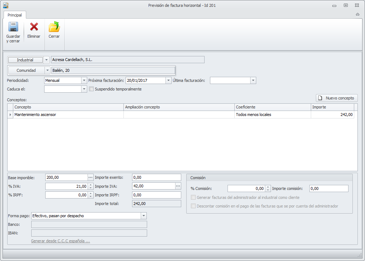Image resolution: width=365 pixels, height=261 pixels.
Task: Increase the % IVA spinner value
Action: click(90, 185)
